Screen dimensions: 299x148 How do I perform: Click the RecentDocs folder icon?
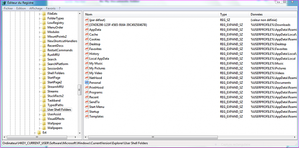point(44,46)
